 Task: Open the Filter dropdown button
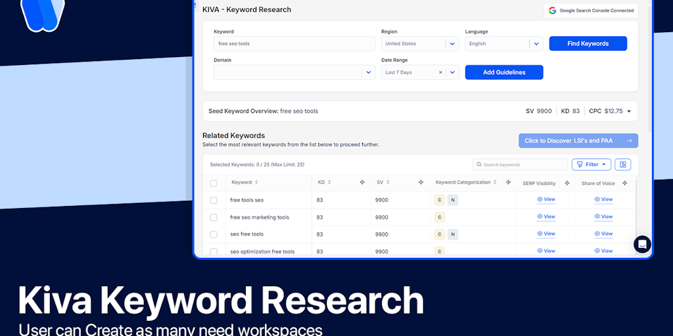point(591,165)
